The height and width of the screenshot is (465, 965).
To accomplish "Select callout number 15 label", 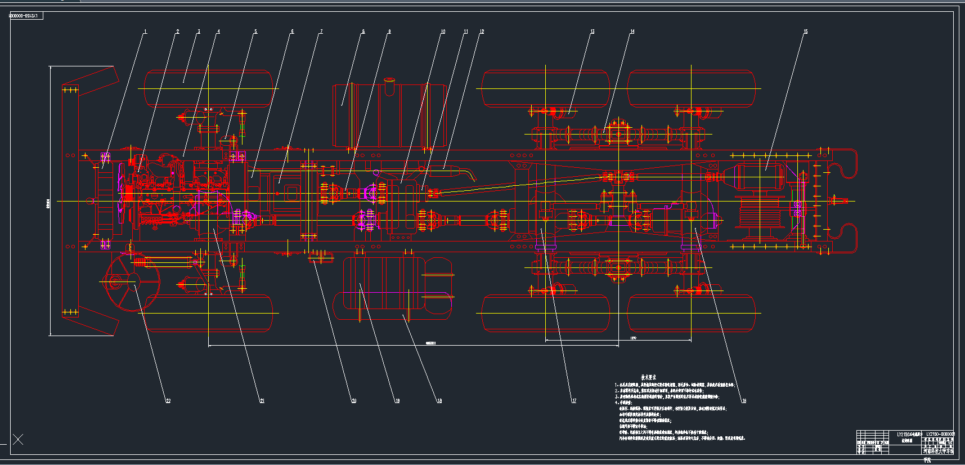I will click(x=805, y=32).
